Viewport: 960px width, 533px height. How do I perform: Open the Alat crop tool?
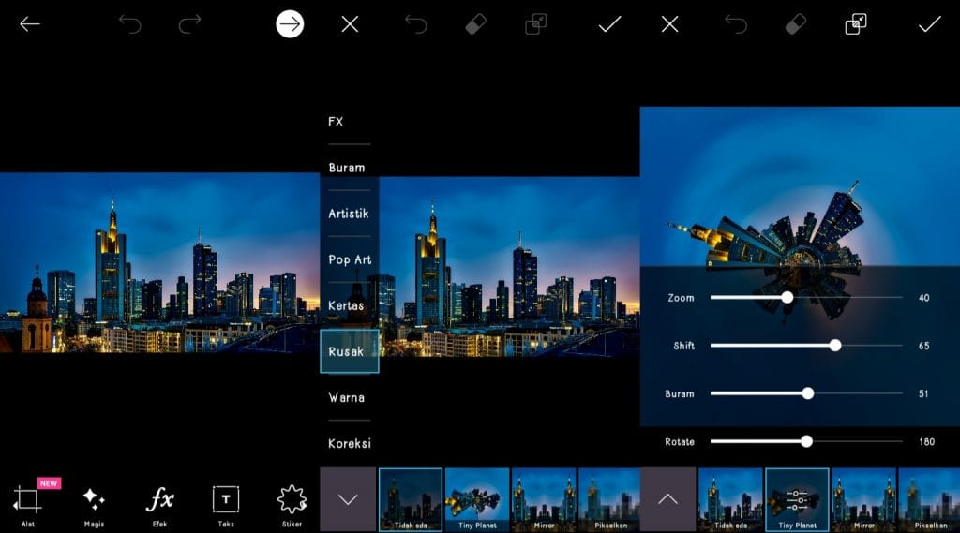(28, 500)
